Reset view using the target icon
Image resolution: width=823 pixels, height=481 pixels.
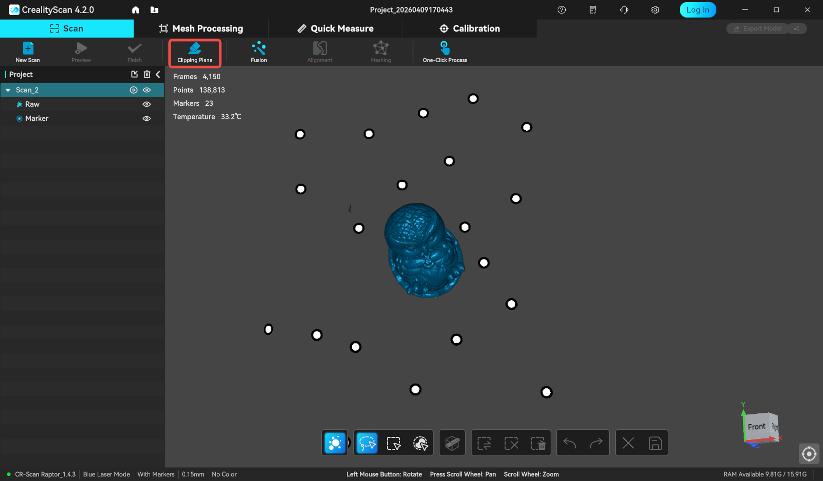click(809, 454)
